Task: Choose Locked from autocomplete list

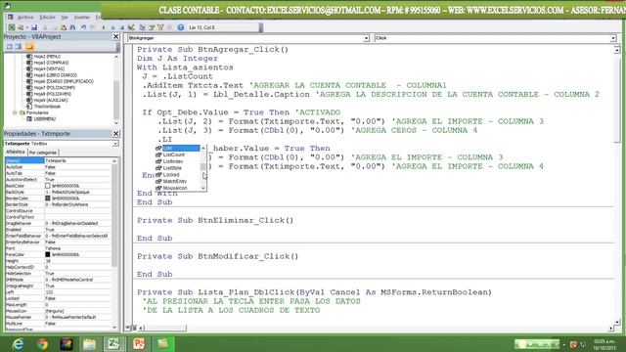Action: click(171, 175)
